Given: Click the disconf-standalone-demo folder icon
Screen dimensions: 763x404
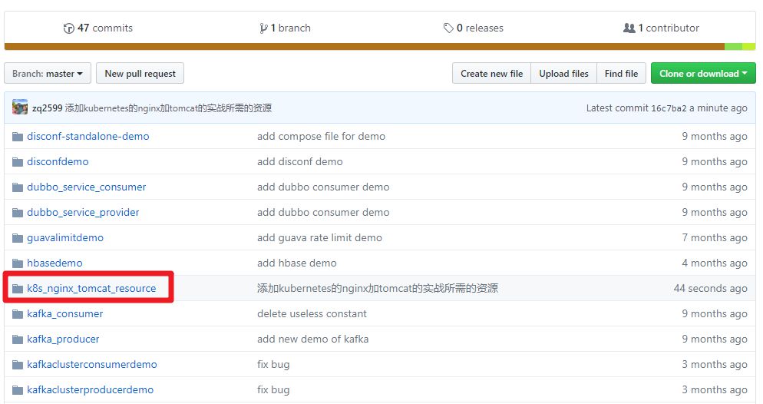Looking at the screenshot, I should tap(18, 137).
